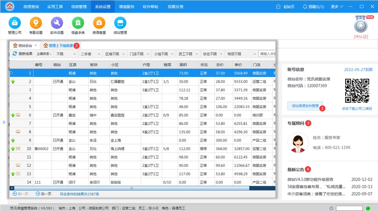Open the 管理公司 toolbar icon
The image size is (378, 211).
(x=14, y=25)
